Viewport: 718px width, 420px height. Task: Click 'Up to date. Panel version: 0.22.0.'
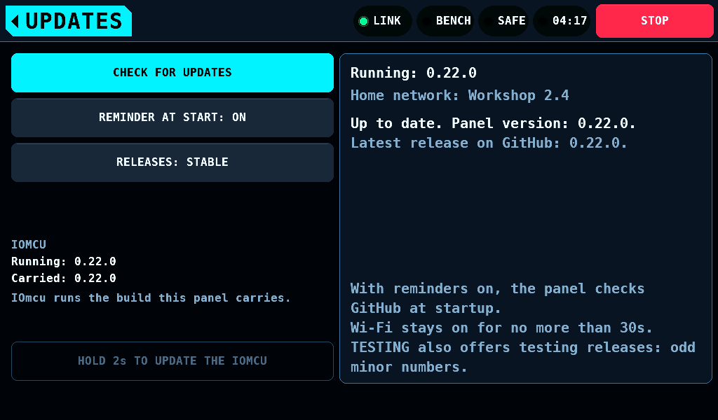tap(493, 123)
